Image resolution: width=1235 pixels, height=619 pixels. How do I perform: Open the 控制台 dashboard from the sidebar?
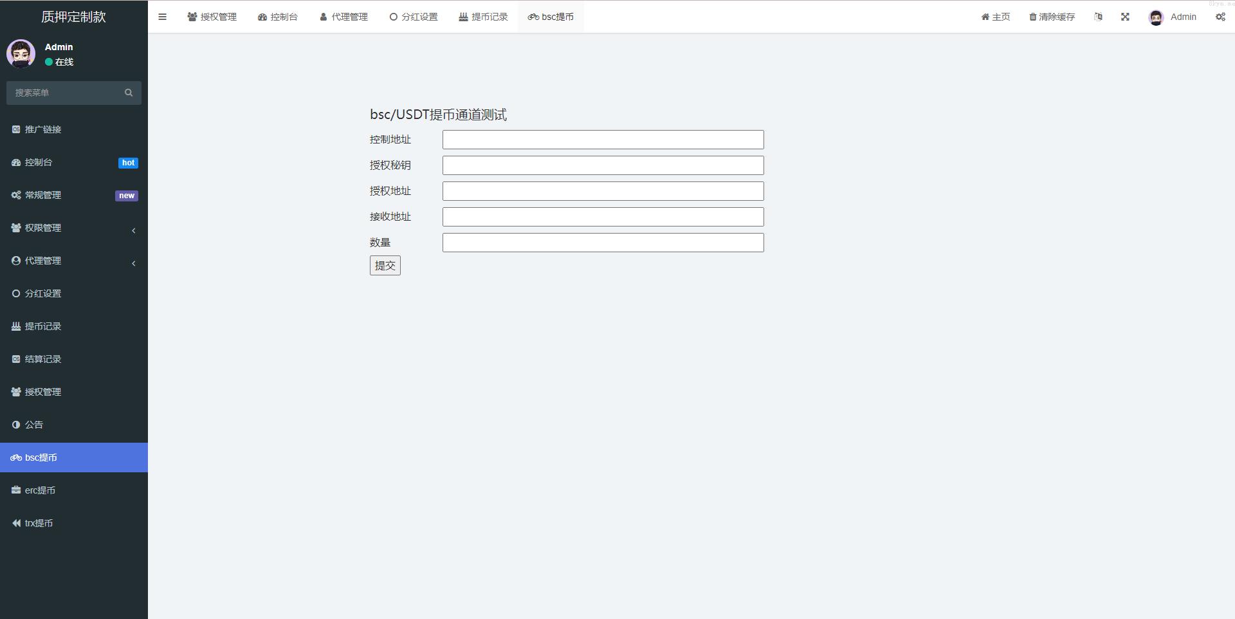pyautogui.click(x=39, y=162)
